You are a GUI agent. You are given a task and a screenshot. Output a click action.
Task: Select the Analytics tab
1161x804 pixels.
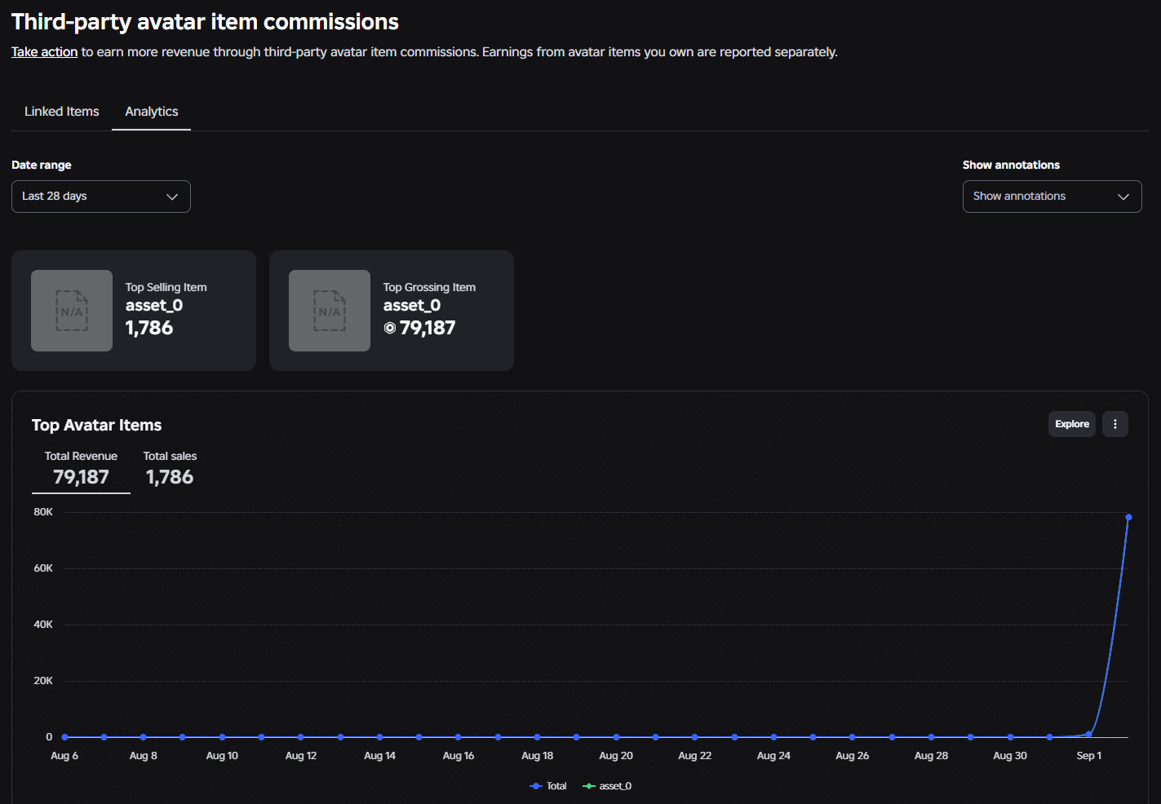152,112
